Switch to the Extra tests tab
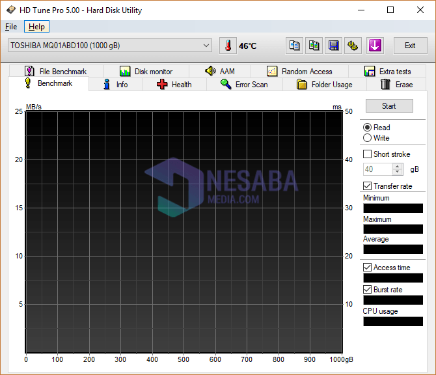This screenshot has width=436, height=375. tap(387, 71)
